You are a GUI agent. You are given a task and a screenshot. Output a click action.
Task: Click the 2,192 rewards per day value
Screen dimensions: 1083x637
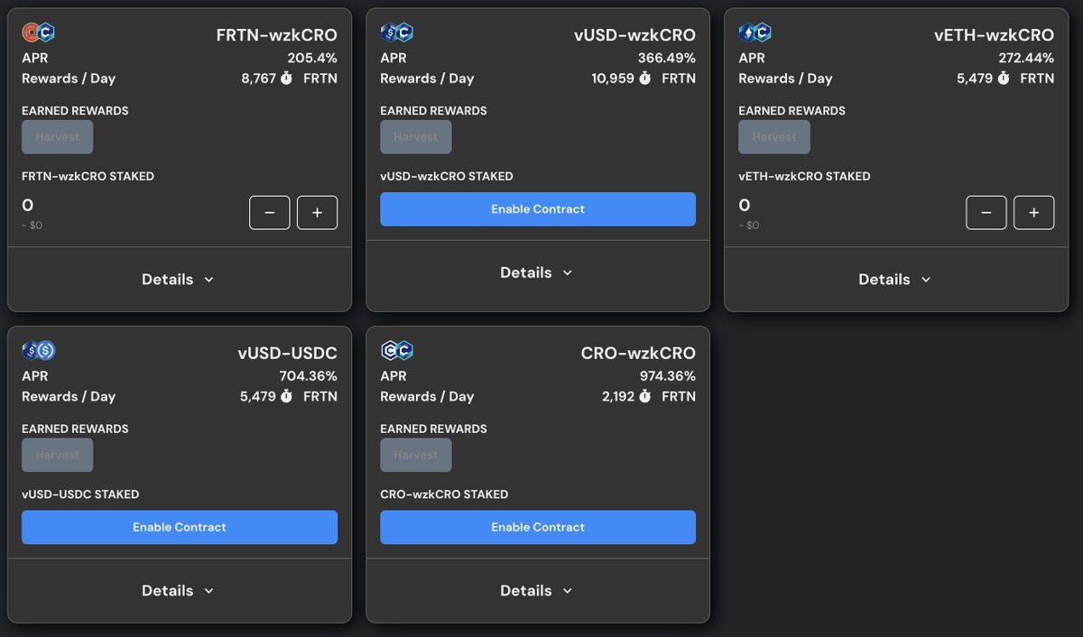(618, 396)
